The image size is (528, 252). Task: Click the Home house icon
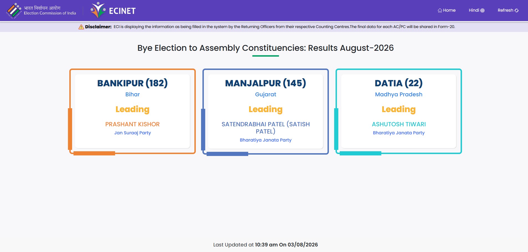click(440, 11)
